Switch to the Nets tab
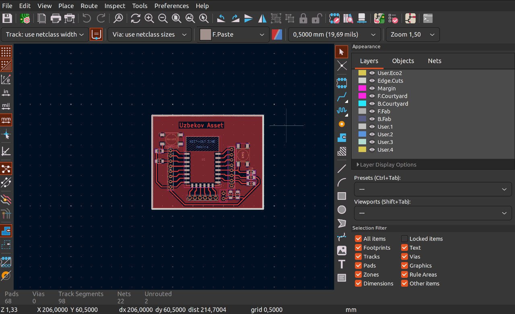 (434, 61)
